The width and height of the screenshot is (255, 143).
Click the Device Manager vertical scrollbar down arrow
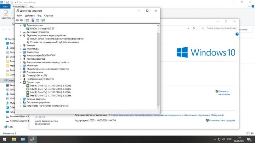[x=158, y=108]
